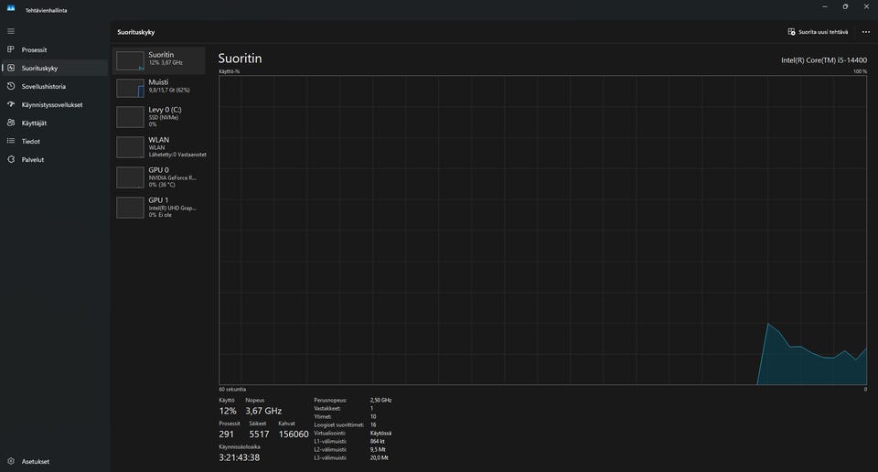
Task: Click the Suorituskyky page header
Action: tap(136, 33)
